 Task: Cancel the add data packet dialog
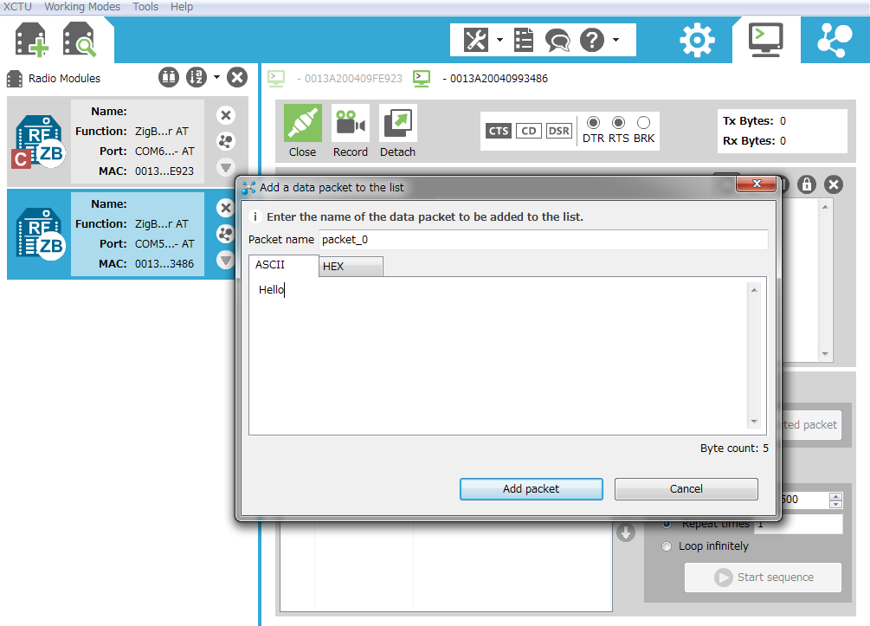(x=686, y=489)
